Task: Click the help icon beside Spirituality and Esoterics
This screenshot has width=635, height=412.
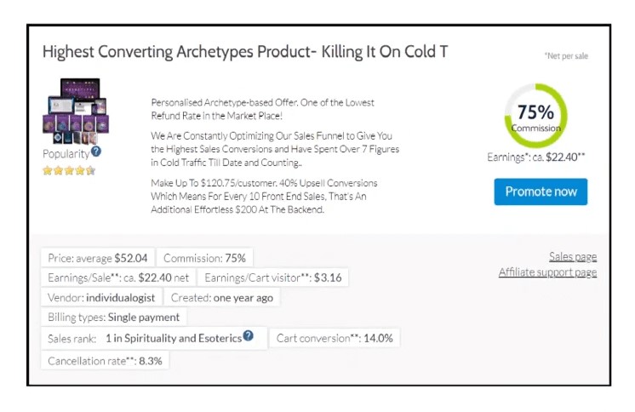Action: [x=249, y=336]
